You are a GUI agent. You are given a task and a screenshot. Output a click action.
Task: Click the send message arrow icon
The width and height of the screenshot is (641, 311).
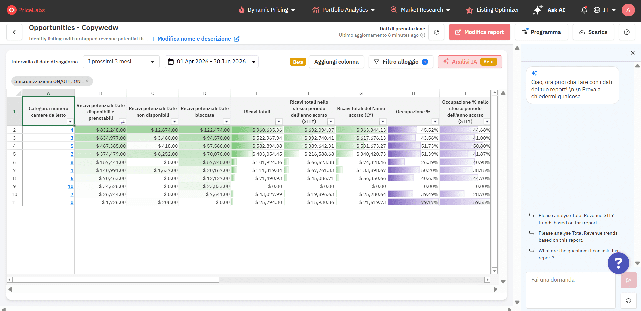click(628, 280)
